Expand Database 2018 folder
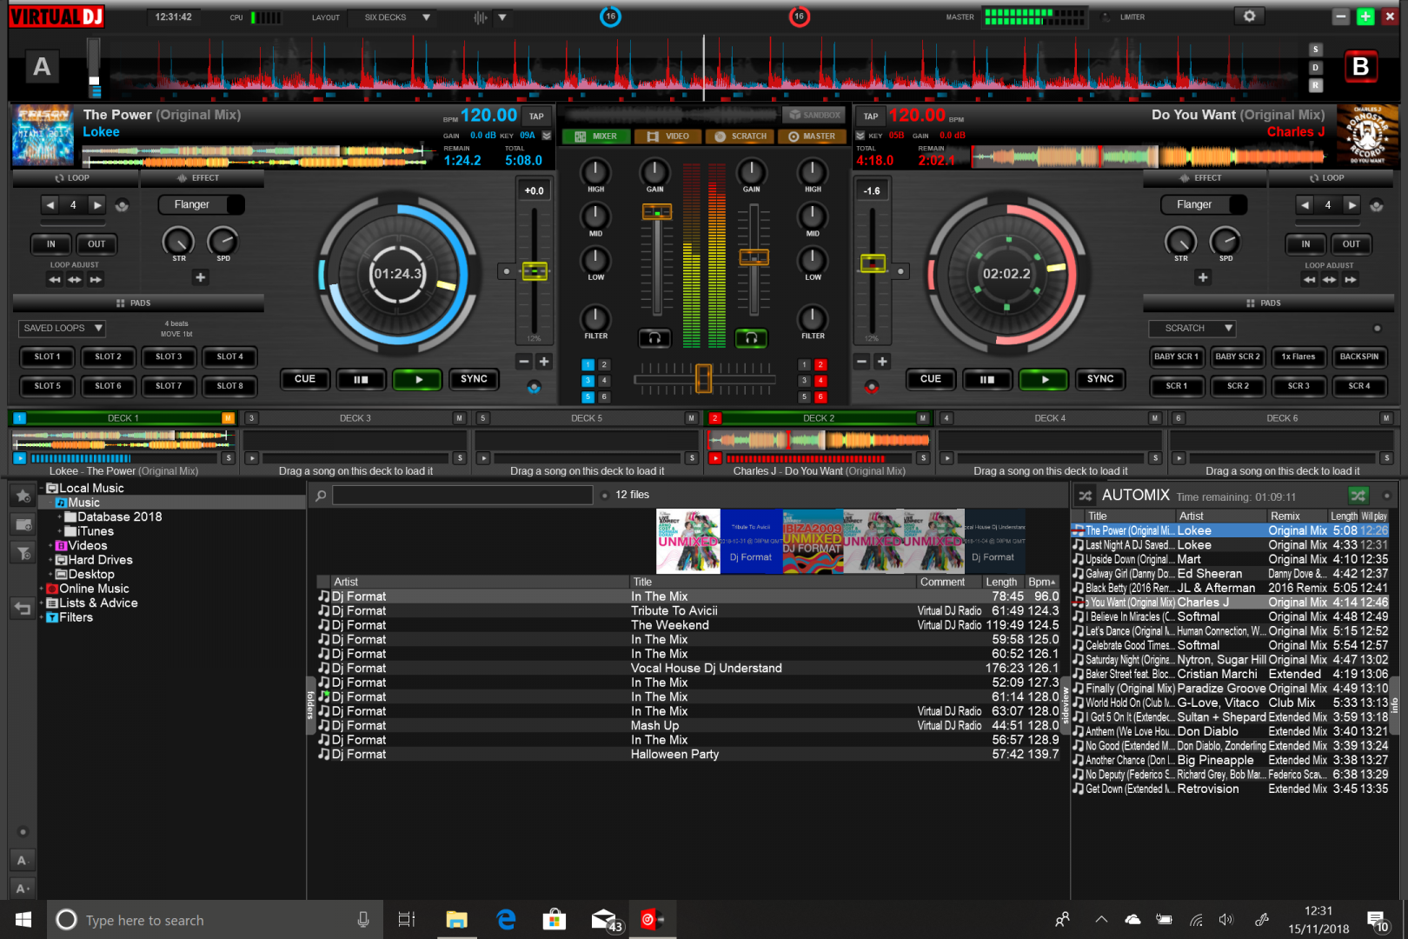The height and width of the screenshot is (939, 1408). (x=60, y=517)
